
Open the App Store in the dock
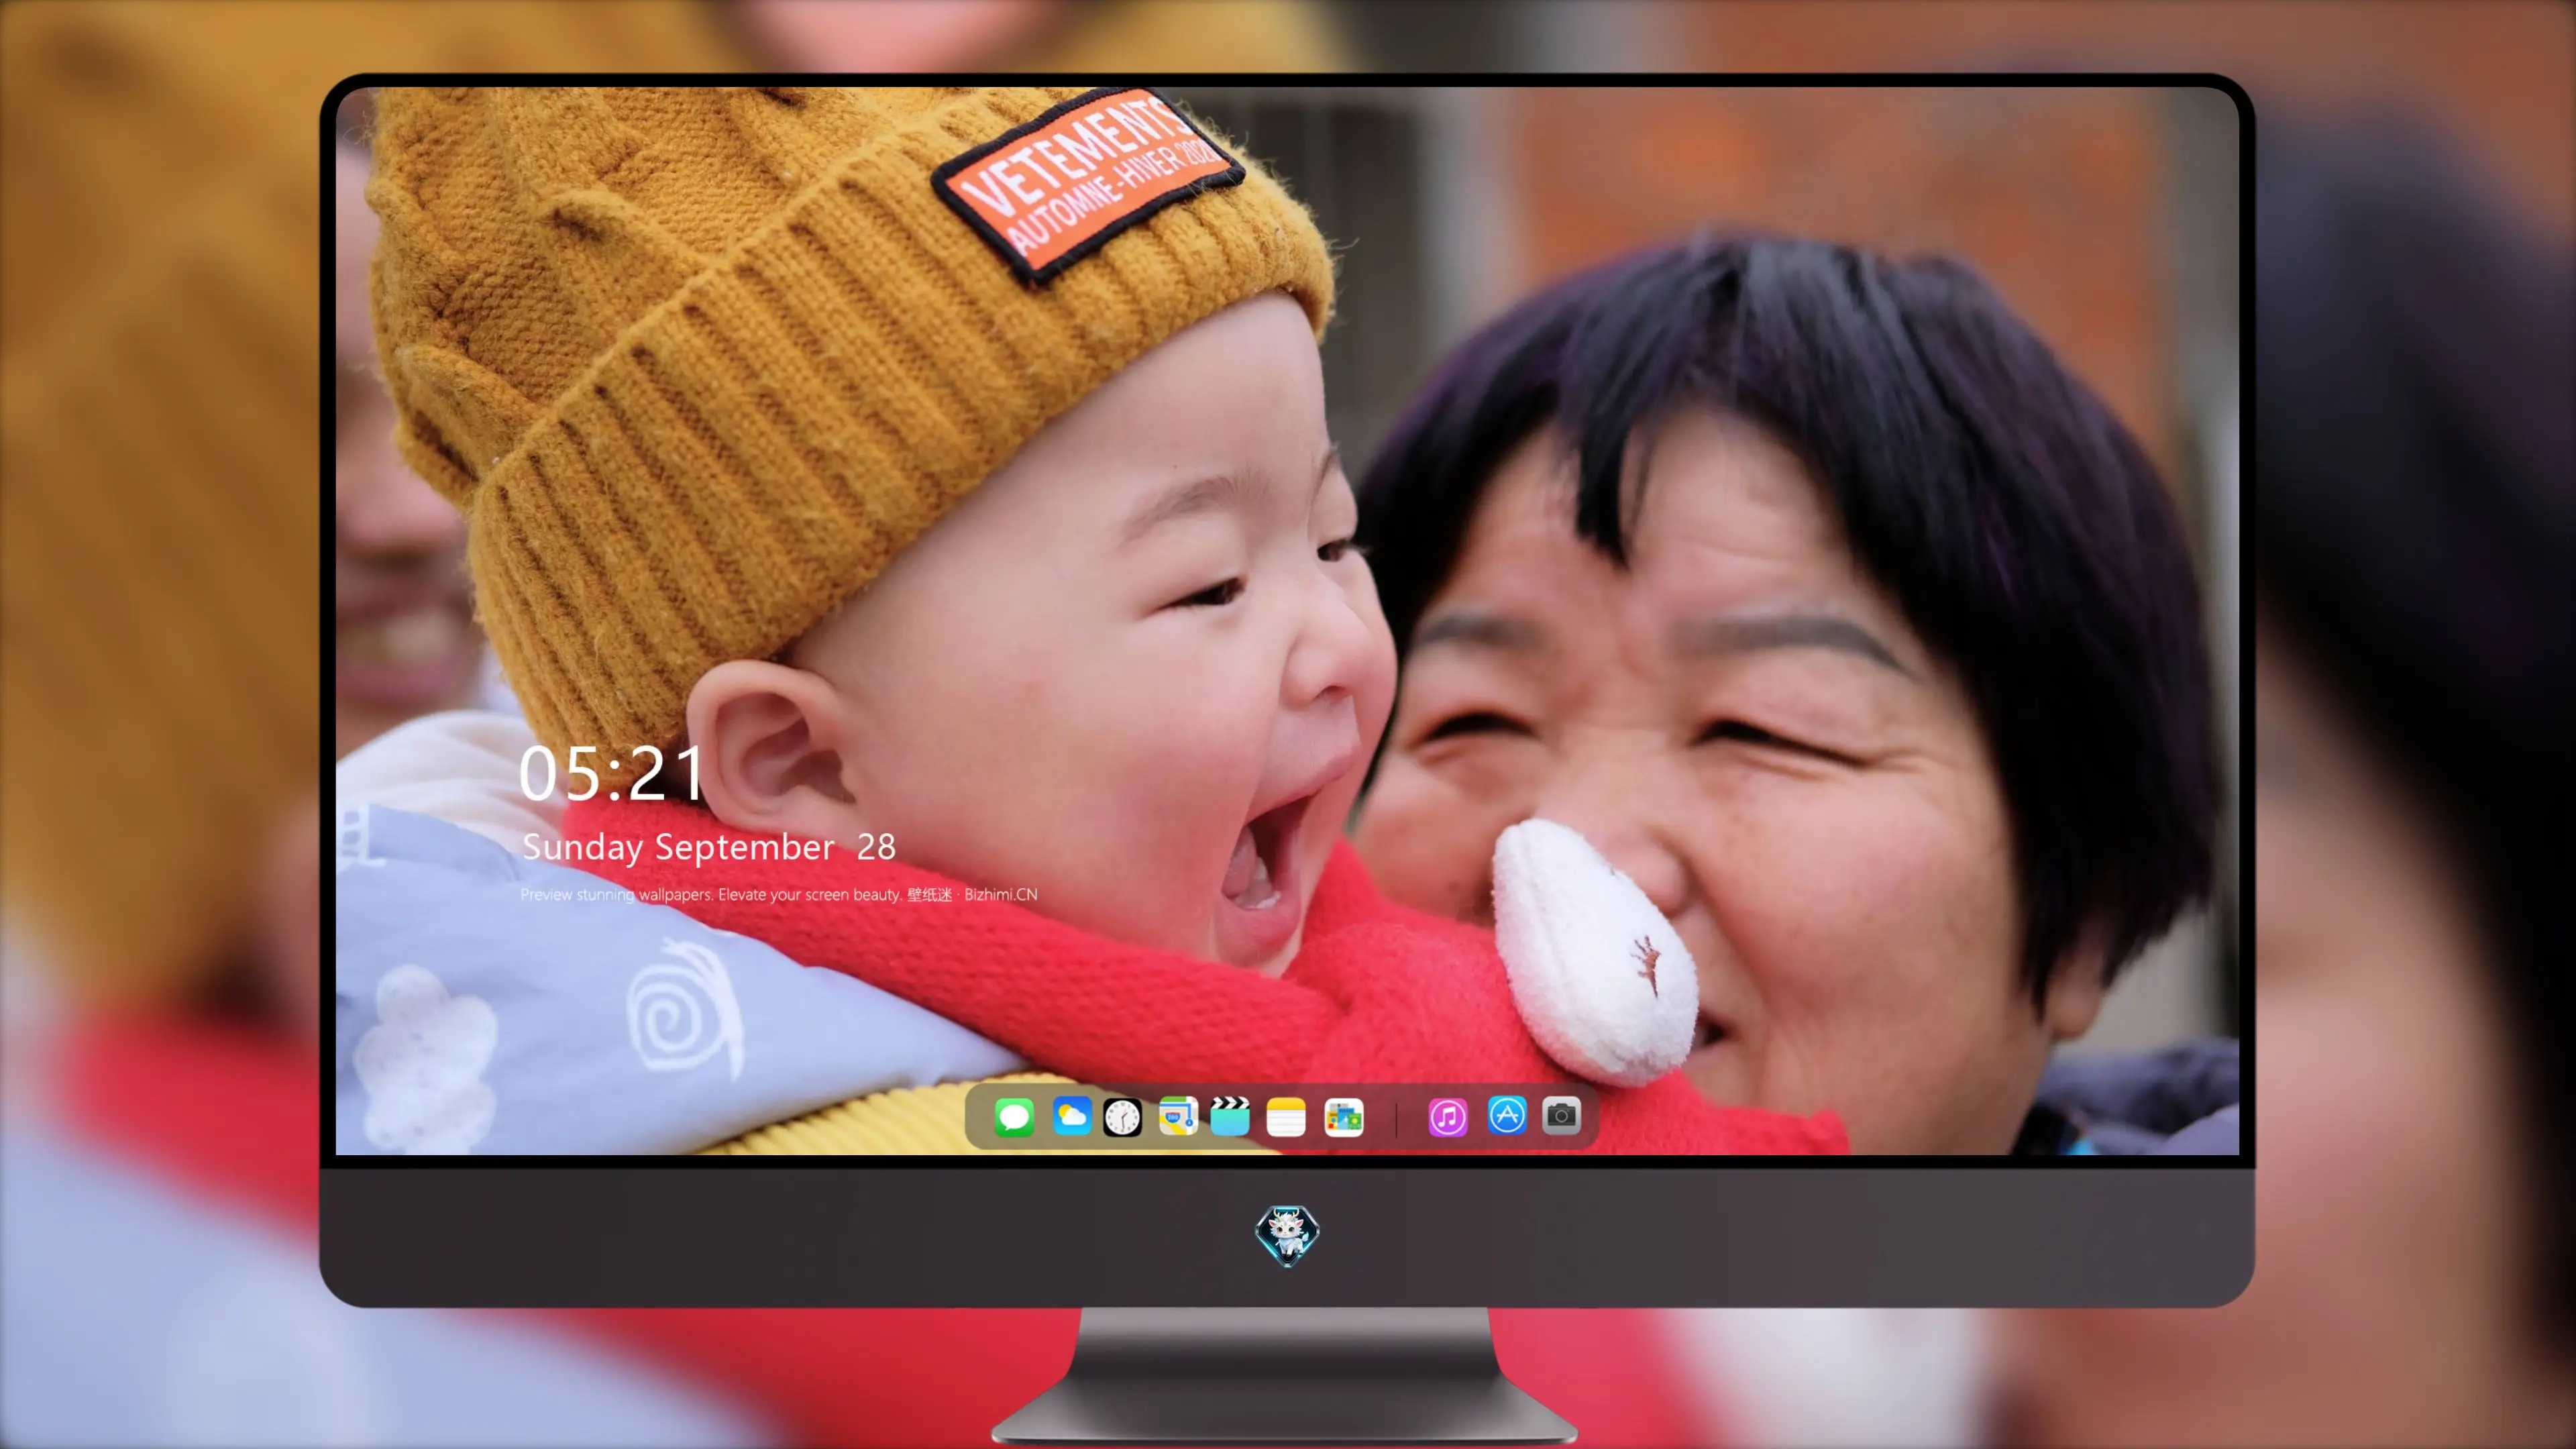click(1507, 1116)
